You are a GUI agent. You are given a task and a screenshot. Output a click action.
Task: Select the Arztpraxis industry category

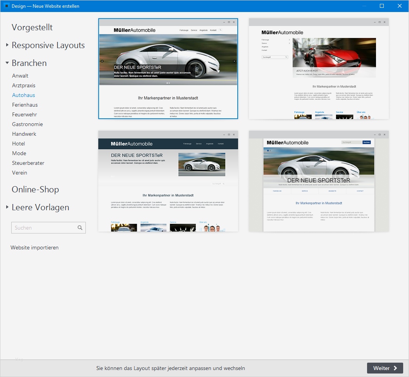click(24, 85)
